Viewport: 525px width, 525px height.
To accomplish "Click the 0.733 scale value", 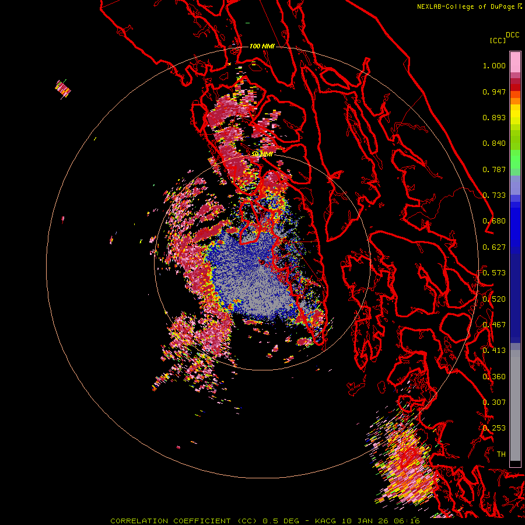I will click(x=494, y=195).
